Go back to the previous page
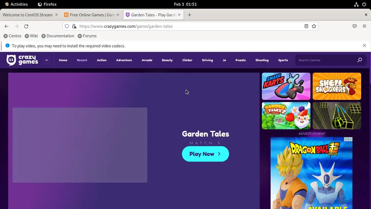This screenshot has width=371, height=209. 7,26
